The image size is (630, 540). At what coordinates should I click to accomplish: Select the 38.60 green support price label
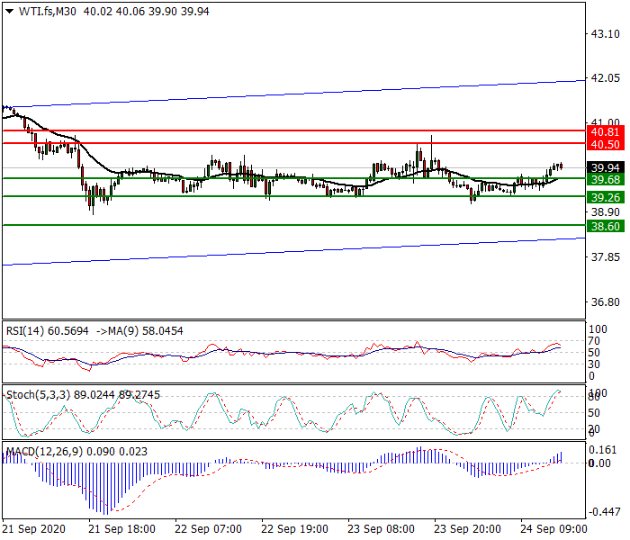coord(606,227)
